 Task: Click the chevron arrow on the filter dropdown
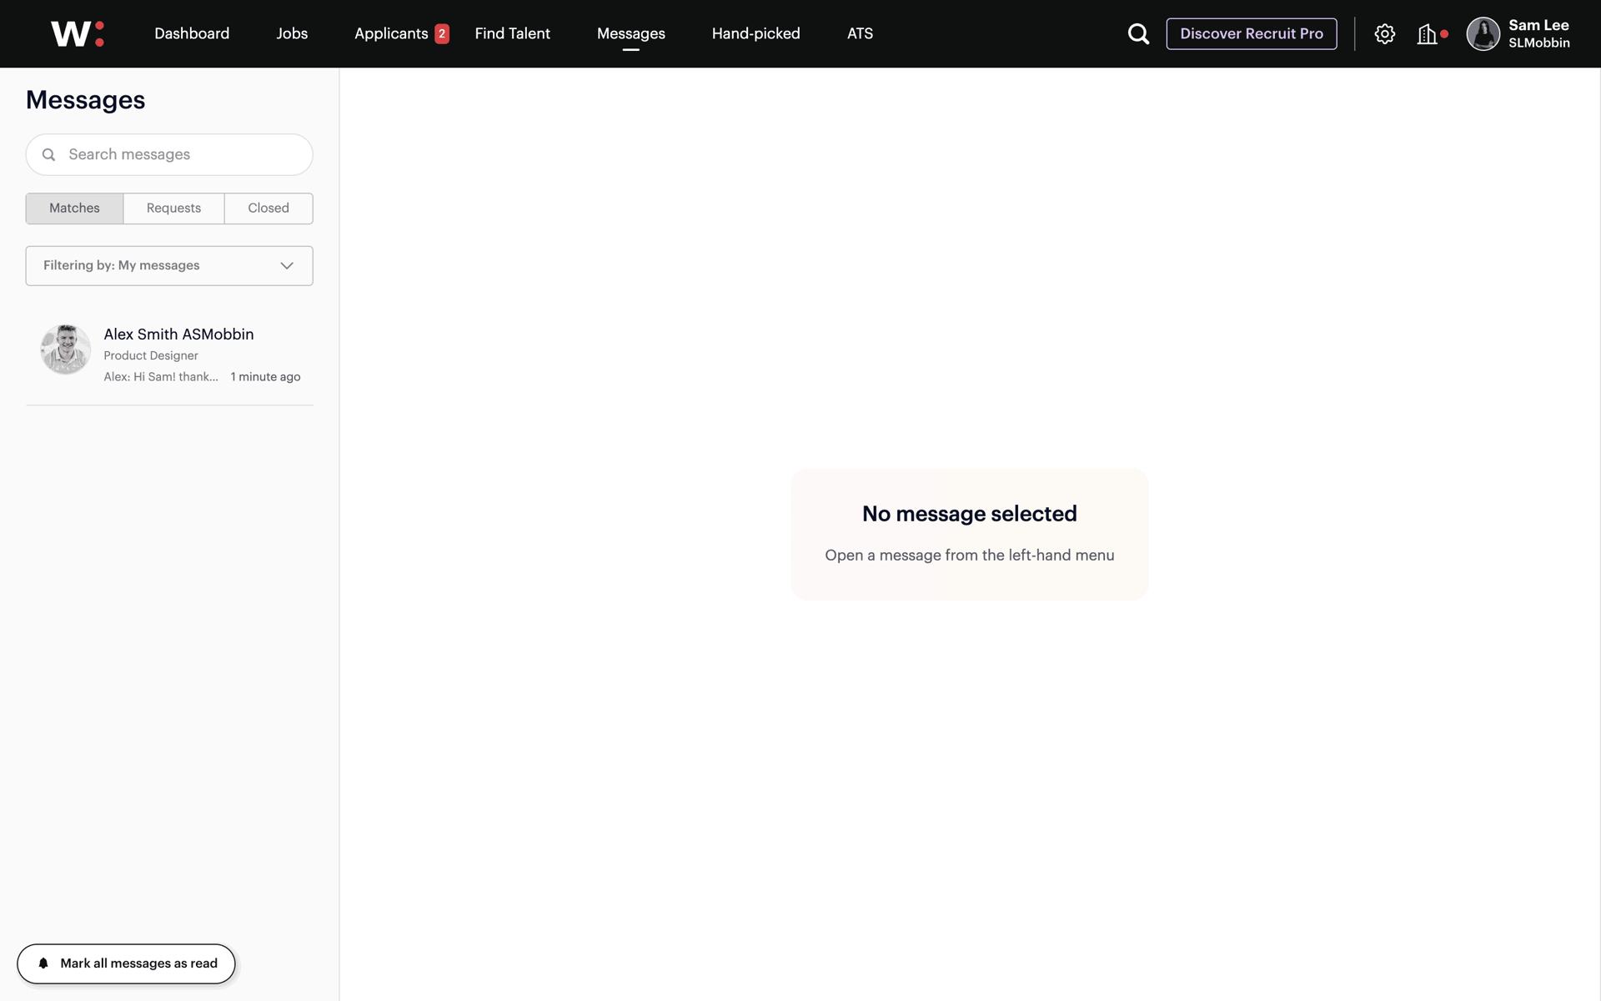tap(287, 265)
